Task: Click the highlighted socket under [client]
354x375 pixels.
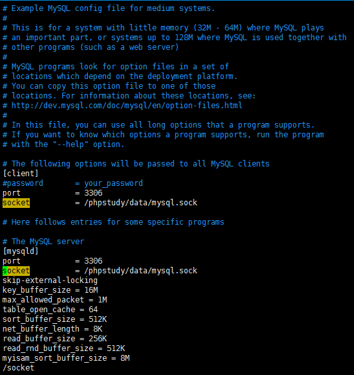Action: (16, 203)
